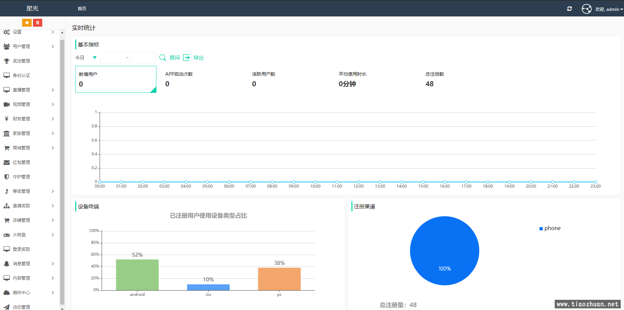
Task: Click the orange pc bar
Action: (279, 279)
